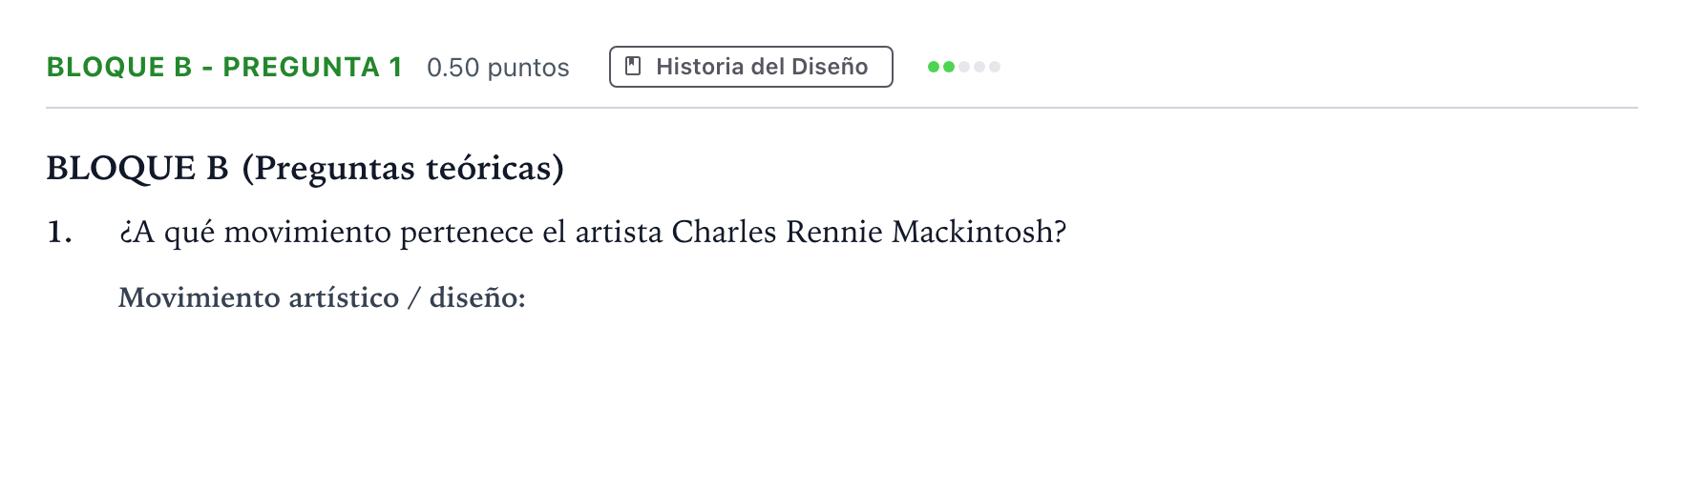Click the BLOQUE B (Preguntas teóricas) heading
The image size is (1684, 490).
tap(305, 169)
